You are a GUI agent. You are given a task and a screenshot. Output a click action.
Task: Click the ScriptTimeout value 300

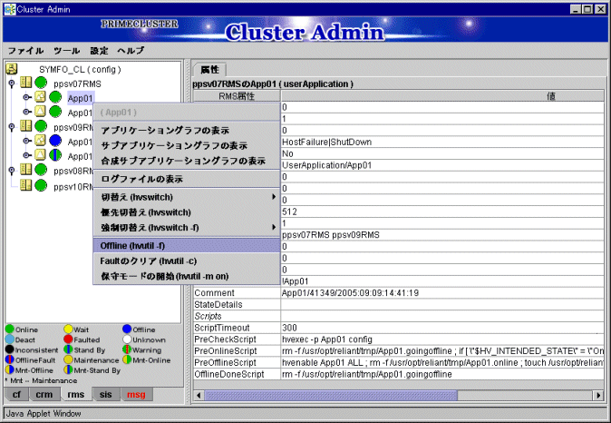click(289, 328)
